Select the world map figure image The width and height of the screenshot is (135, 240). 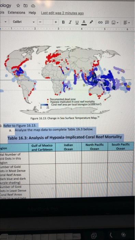pos(66,80)
